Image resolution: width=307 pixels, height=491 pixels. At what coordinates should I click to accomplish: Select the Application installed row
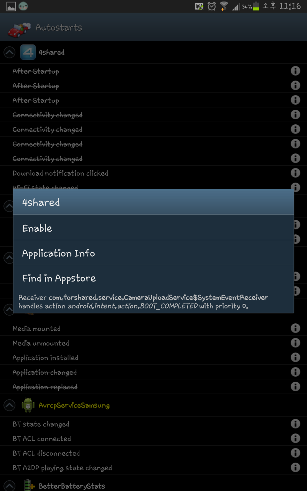[x=45, y=358]
